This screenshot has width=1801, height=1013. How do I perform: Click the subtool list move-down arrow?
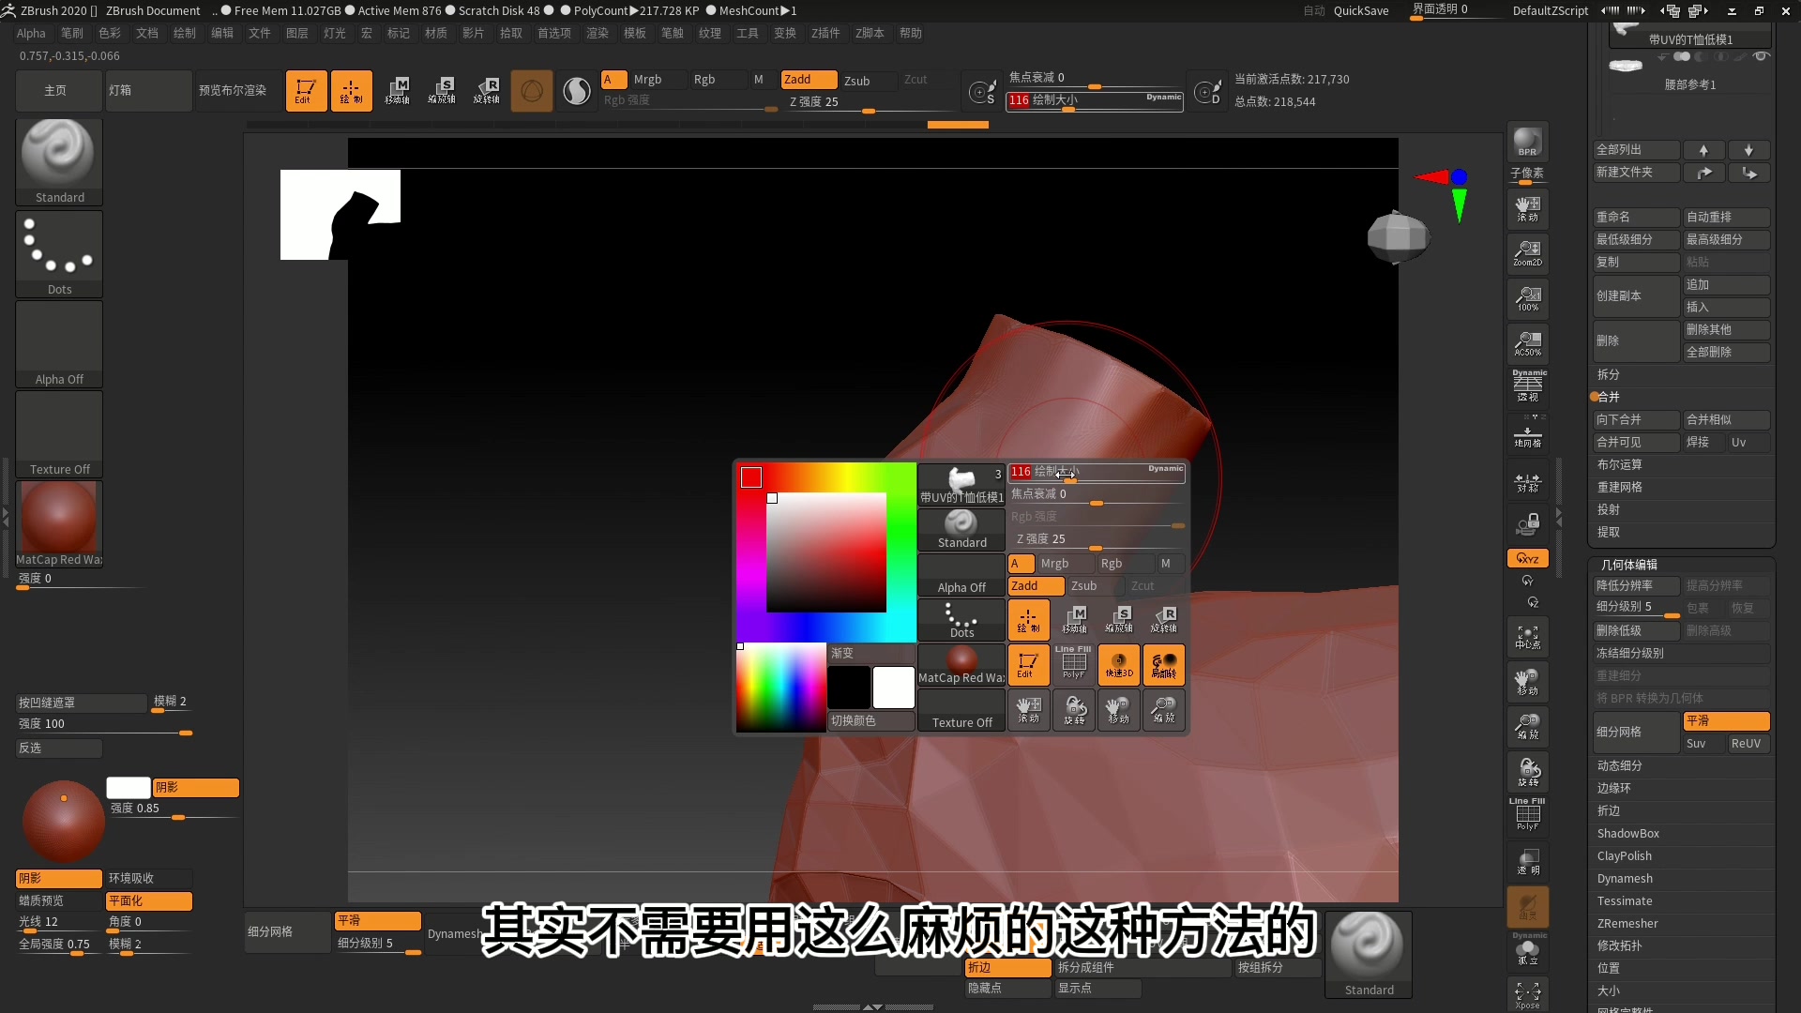(1748, 150)
